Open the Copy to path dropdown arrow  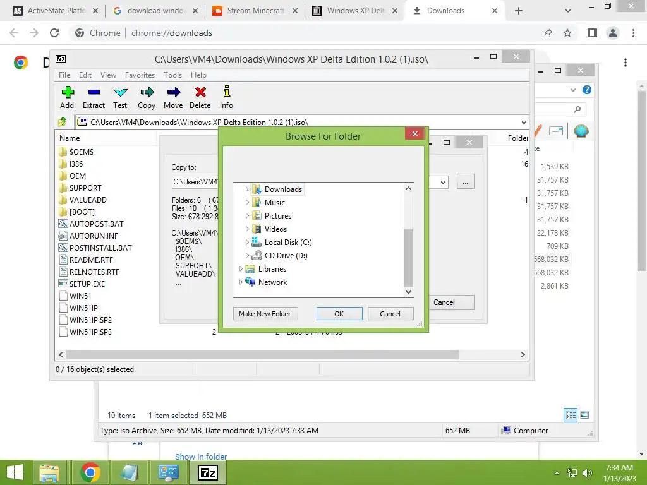pyautogui.click(x=443, y=182)
